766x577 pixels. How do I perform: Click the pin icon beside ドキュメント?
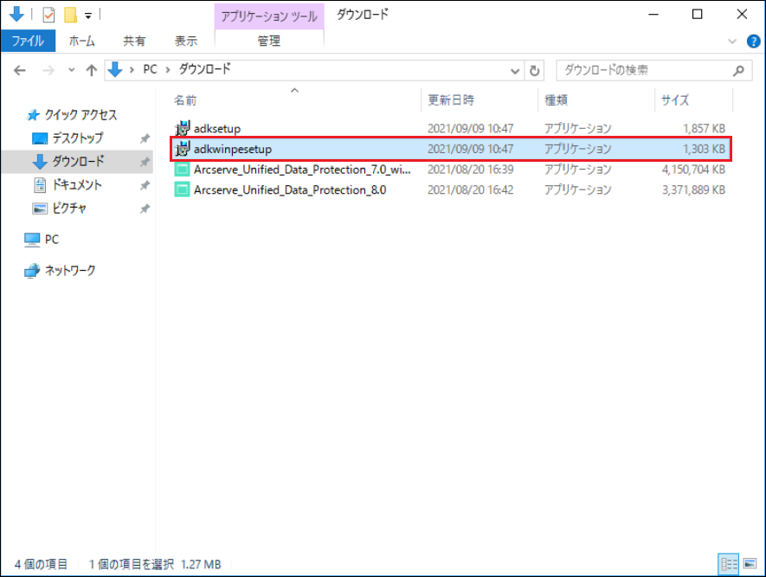[x=145, y=185]
